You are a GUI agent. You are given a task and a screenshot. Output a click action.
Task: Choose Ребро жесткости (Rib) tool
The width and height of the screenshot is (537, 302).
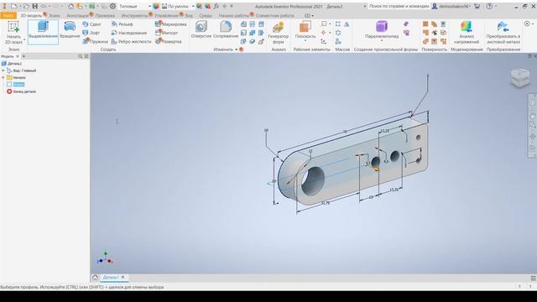pos(131,41)
